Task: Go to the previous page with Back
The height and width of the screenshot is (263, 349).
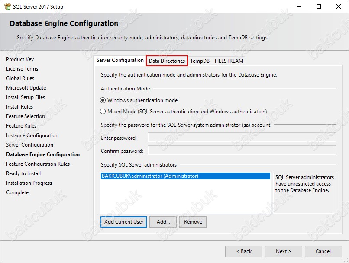Action: [244, 251]
